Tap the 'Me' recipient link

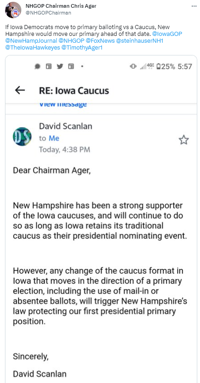click(x=54, y=138)
